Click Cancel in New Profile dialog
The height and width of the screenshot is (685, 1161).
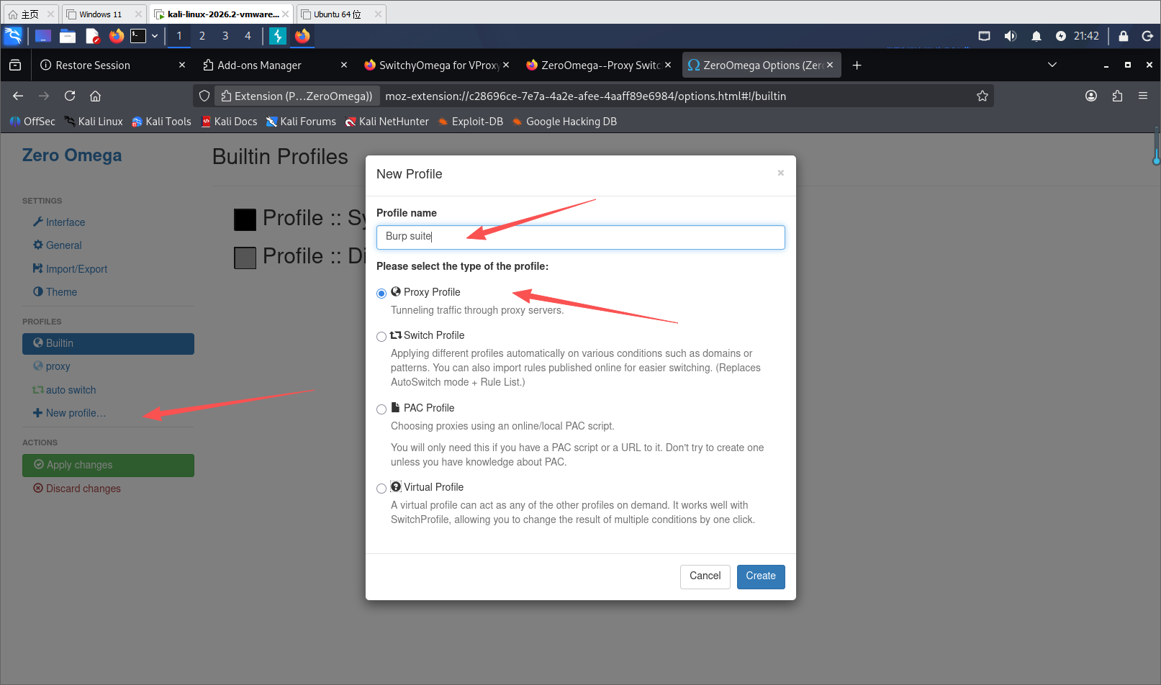pos(705,576)
